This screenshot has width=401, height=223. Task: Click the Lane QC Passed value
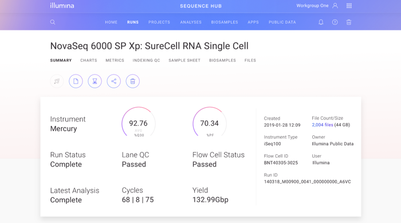tap(133, 165)
